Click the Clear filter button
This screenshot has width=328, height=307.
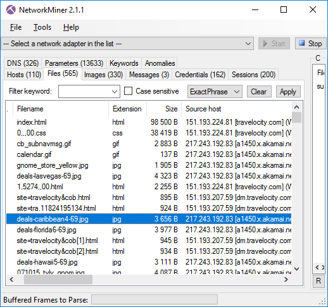tap(259, 92)
